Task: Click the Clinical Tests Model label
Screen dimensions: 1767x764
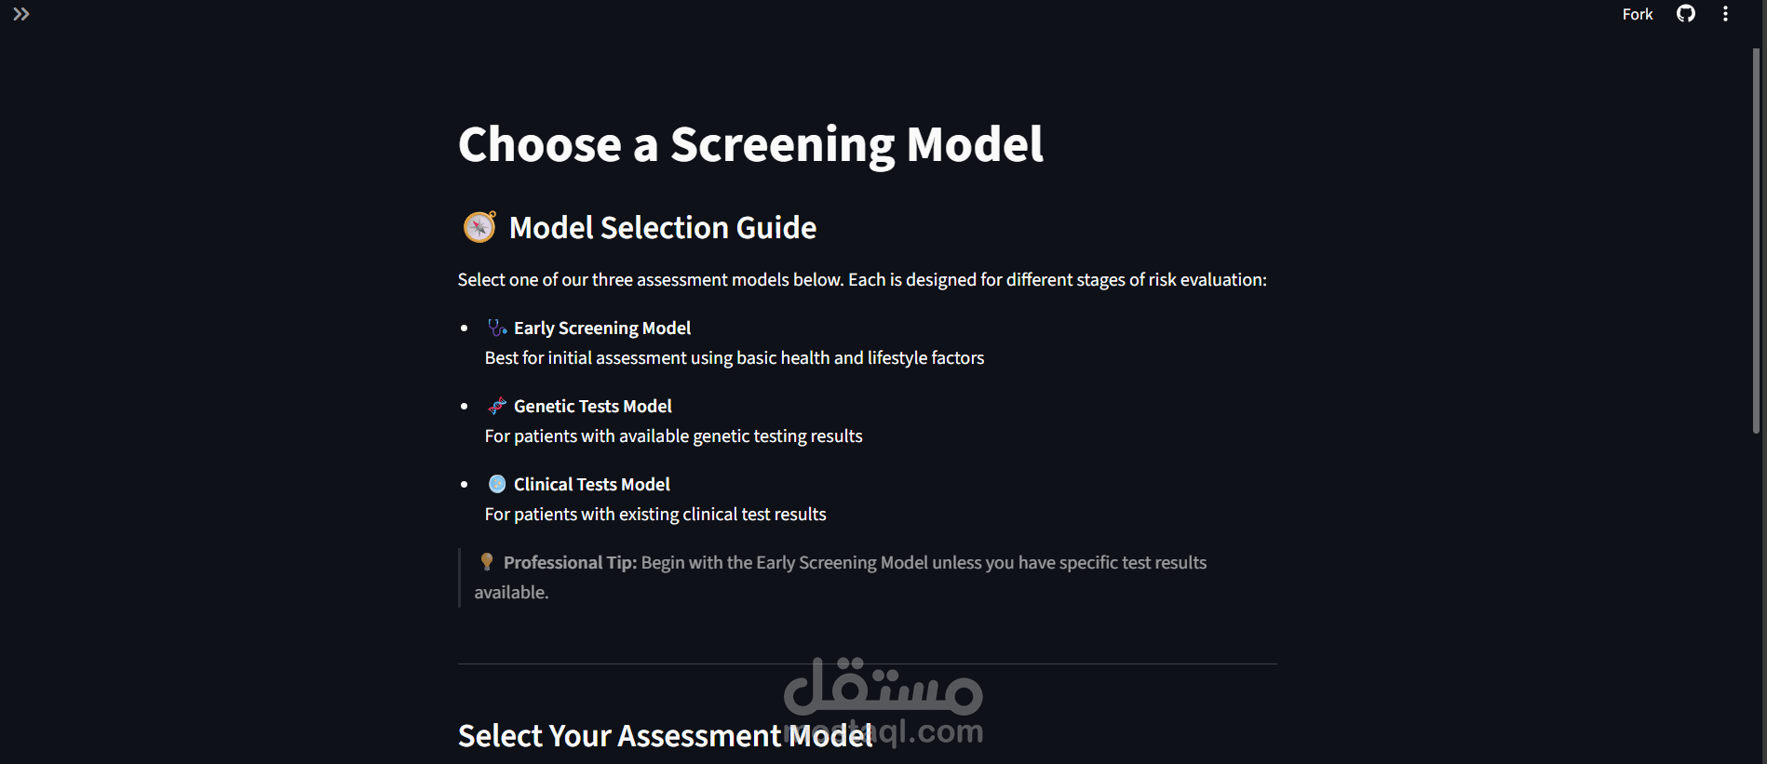Action: coord(592,484)
